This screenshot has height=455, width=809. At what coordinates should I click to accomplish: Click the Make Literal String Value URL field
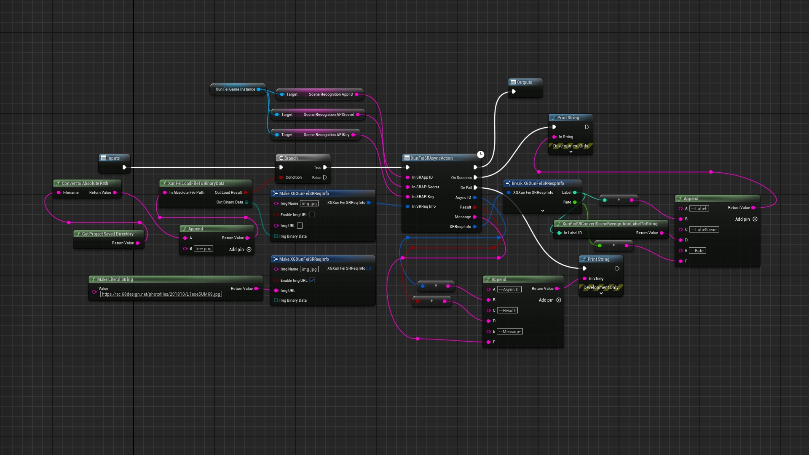pos(161,294)
